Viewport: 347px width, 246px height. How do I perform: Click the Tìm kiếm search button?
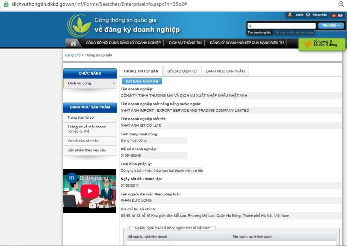[x=331, y=26]
